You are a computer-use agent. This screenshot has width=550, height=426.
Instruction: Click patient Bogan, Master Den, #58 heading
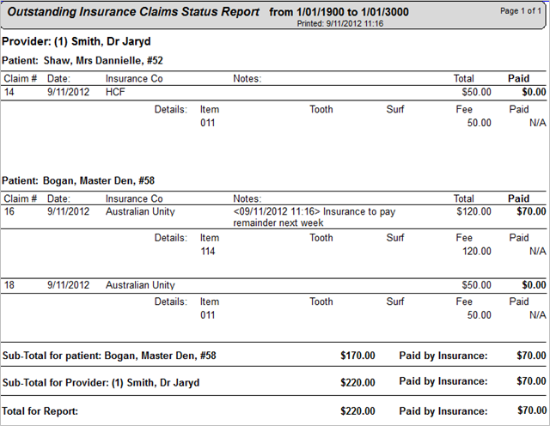point(78,180)
